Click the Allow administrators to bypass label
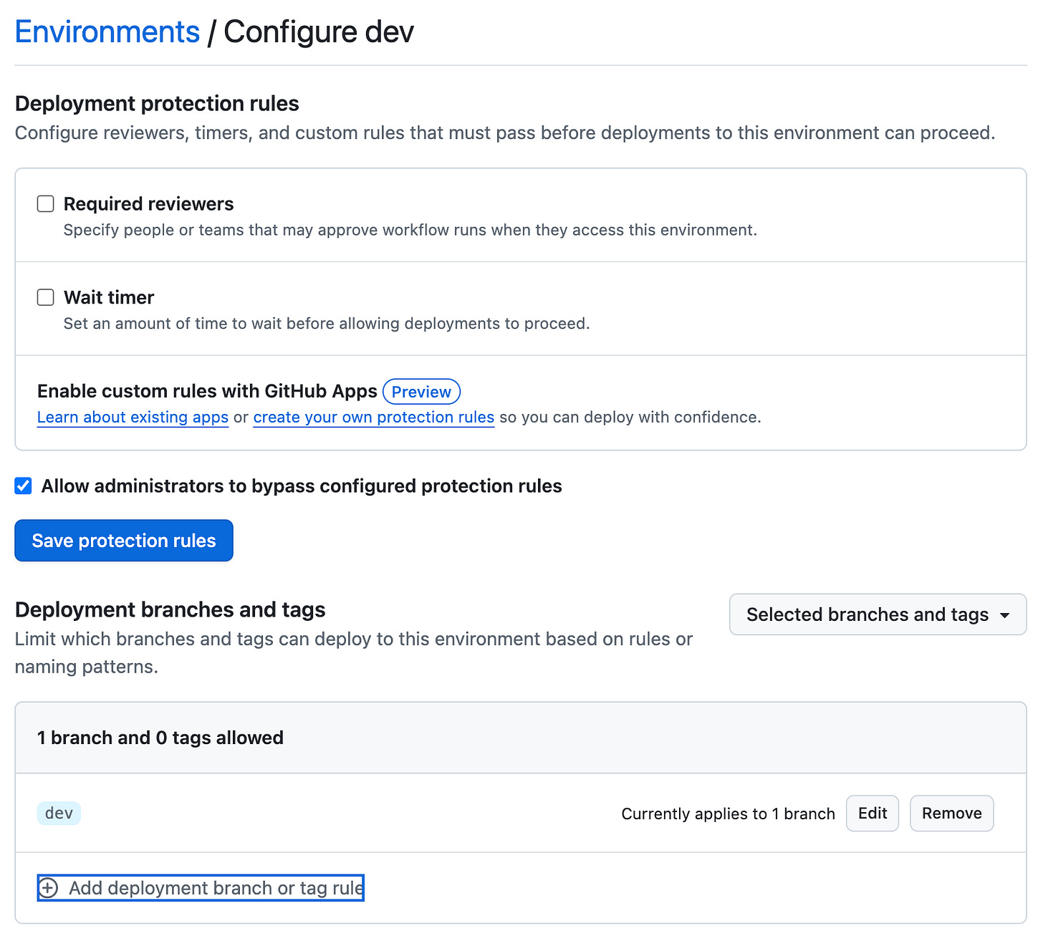Viewport: 1043px width, 936px height. tap(302, 486)
